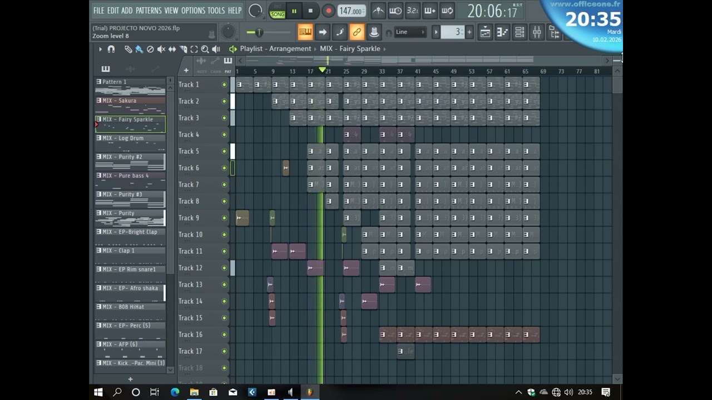The width and height of the screenshot is (712, 400).
Task: Mute Track 16 with its green toggle
Action: (224, 335)
